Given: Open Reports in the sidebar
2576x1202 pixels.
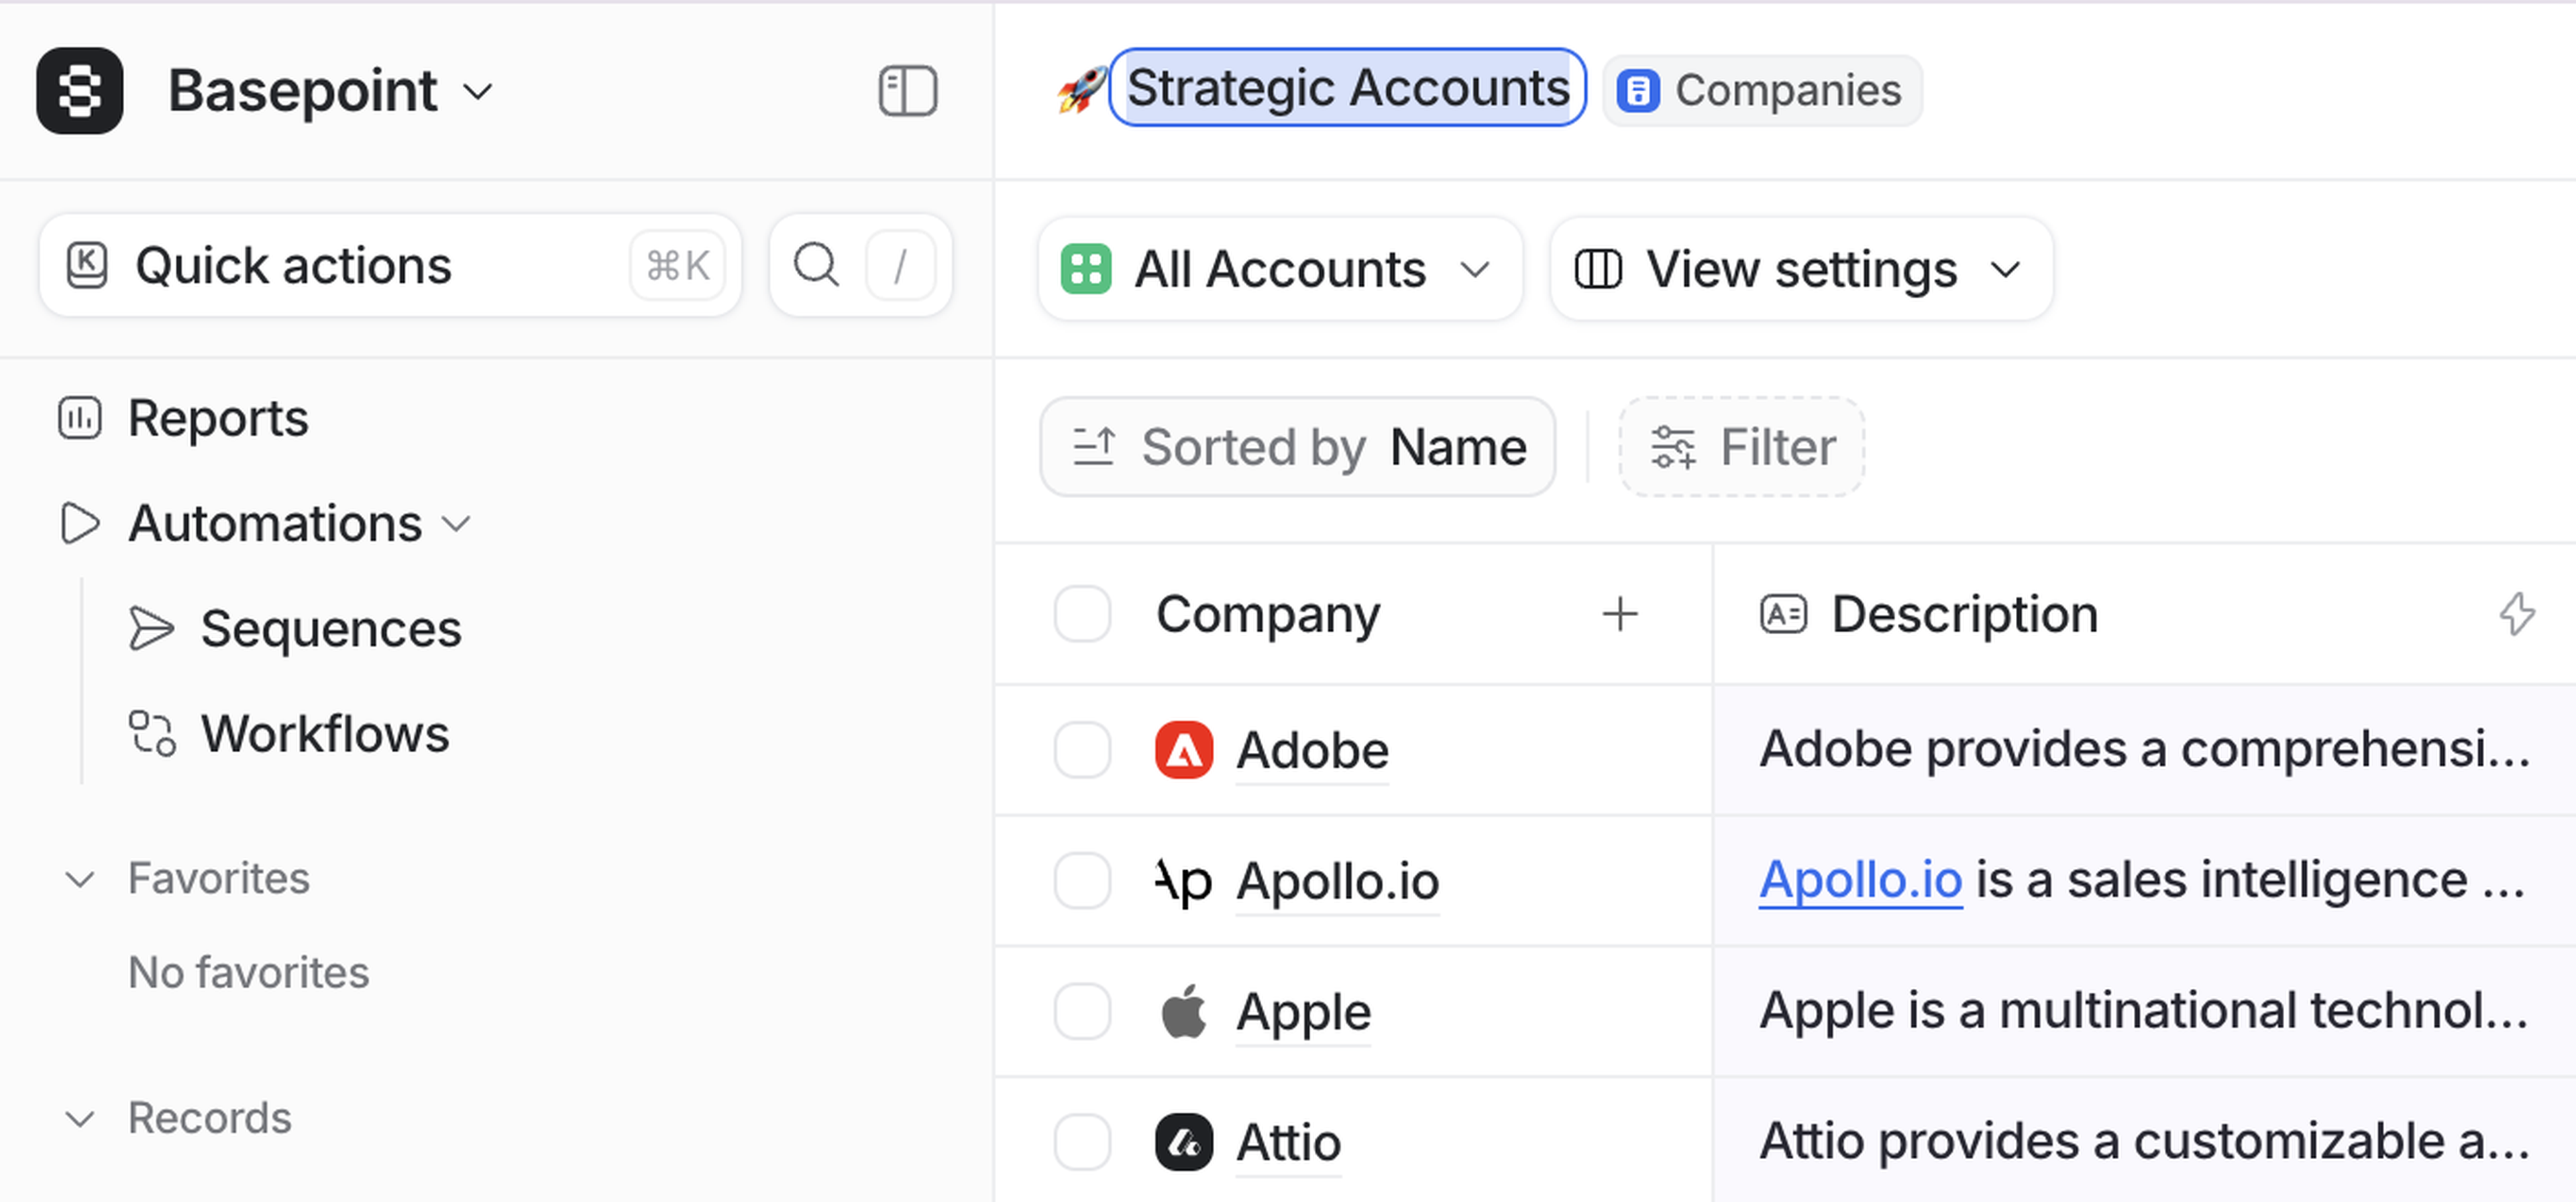Looking at the screenshot, I should click(217, 418).
